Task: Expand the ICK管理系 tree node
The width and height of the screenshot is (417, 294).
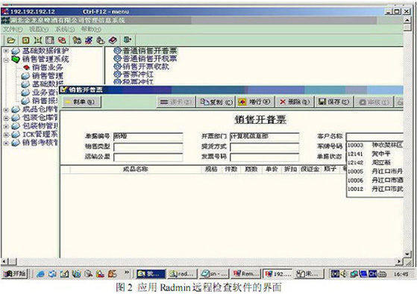Action: point(6,134)
